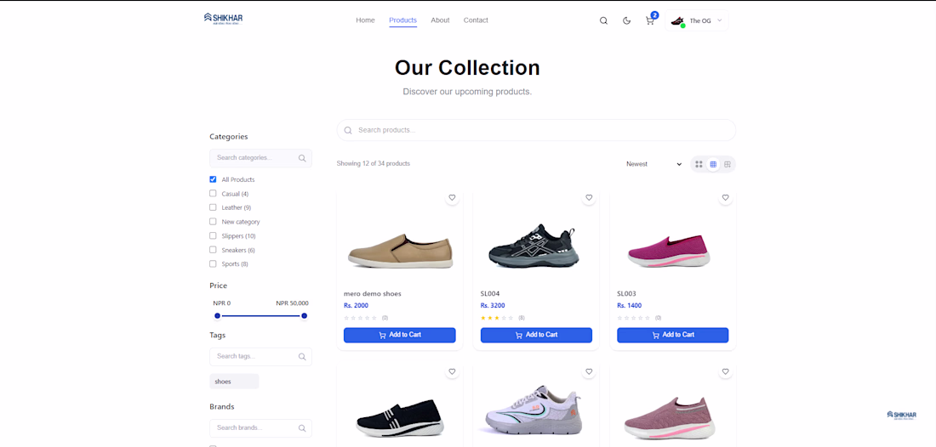The width and height of the screenshot is (936, 447).
Task: Add mero demo shoes to cart
Action: click(399, 335)
